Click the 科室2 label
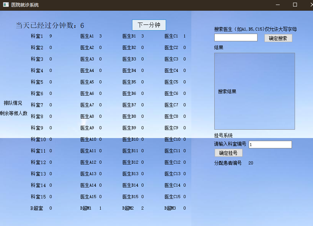The width and height of the screenshot is (313, 226). pos(37,48)
